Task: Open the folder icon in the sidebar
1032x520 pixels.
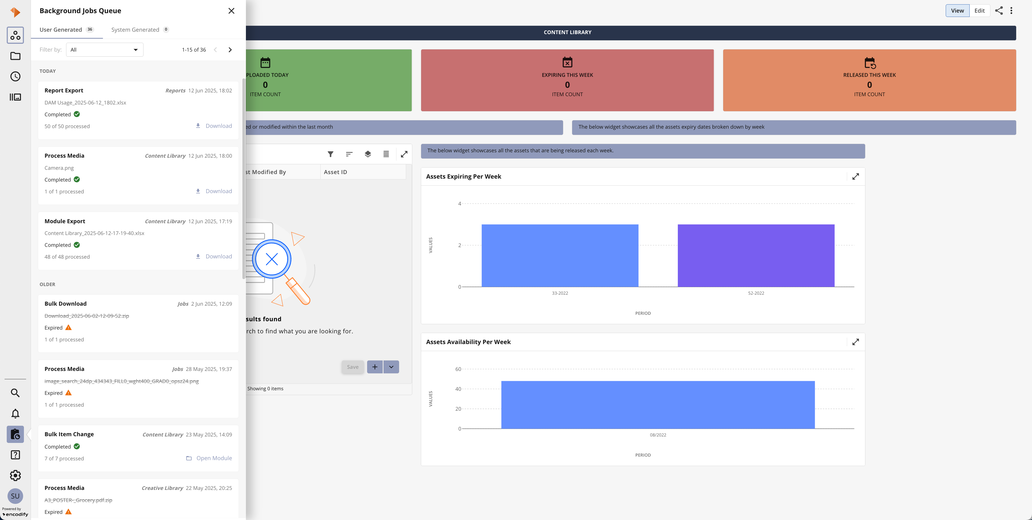Action: click(15, 56)
